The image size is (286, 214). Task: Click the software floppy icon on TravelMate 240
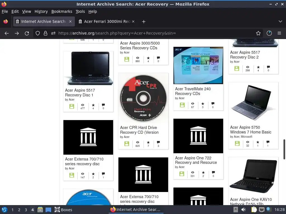point(182,105)
